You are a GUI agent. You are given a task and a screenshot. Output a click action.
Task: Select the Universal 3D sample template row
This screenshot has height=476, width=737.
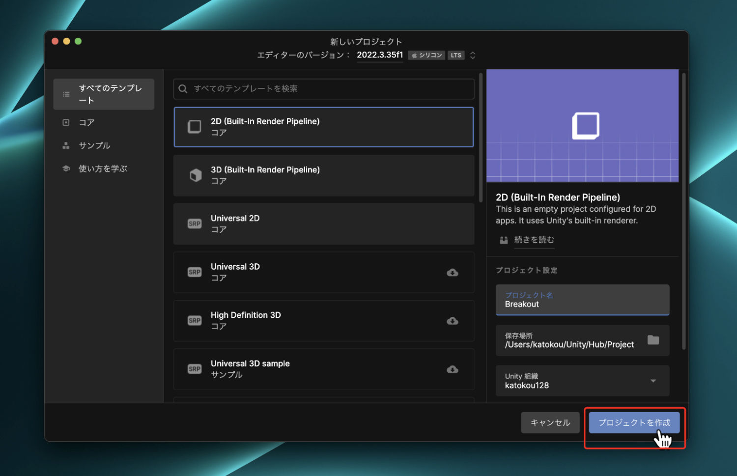pyautogui.click(x=324, y=369)
